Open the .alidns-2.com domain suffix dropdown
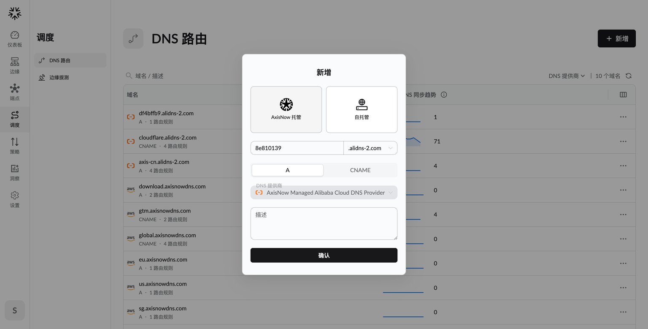 [x=370, y=148]
